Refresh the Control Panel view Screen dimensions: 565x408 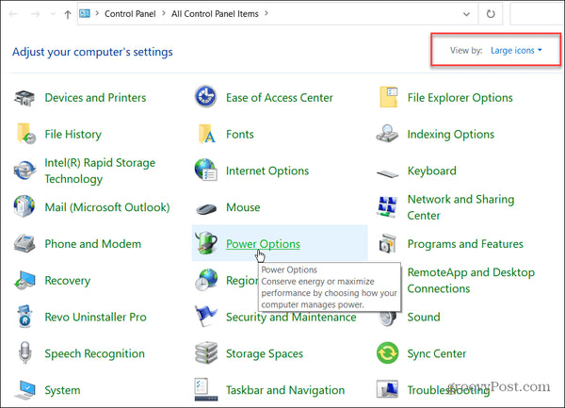(x=491, y=14)
